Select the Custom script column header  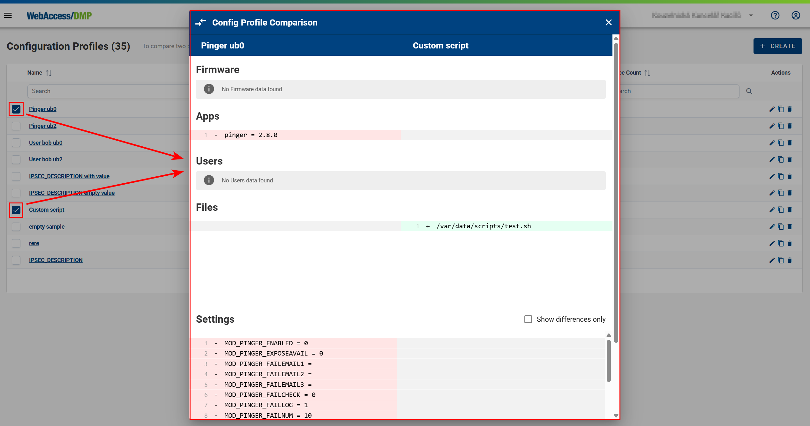[440, 45]
